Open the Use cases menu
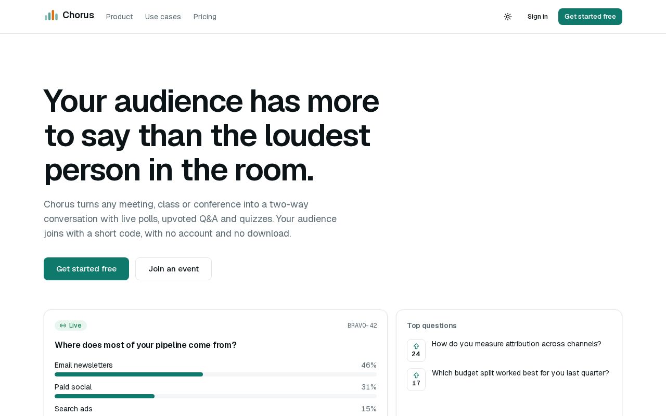 [163, 17]
